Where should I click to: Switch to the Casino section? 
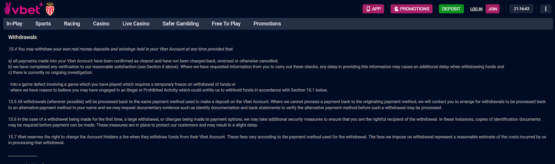coord(101,23)
